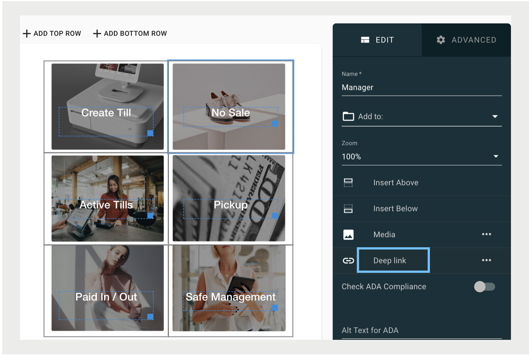Image resolution: width=529 pixels, height=356 pixels.
Task: Click the Insert Below row icon
Action: point(348,208)
